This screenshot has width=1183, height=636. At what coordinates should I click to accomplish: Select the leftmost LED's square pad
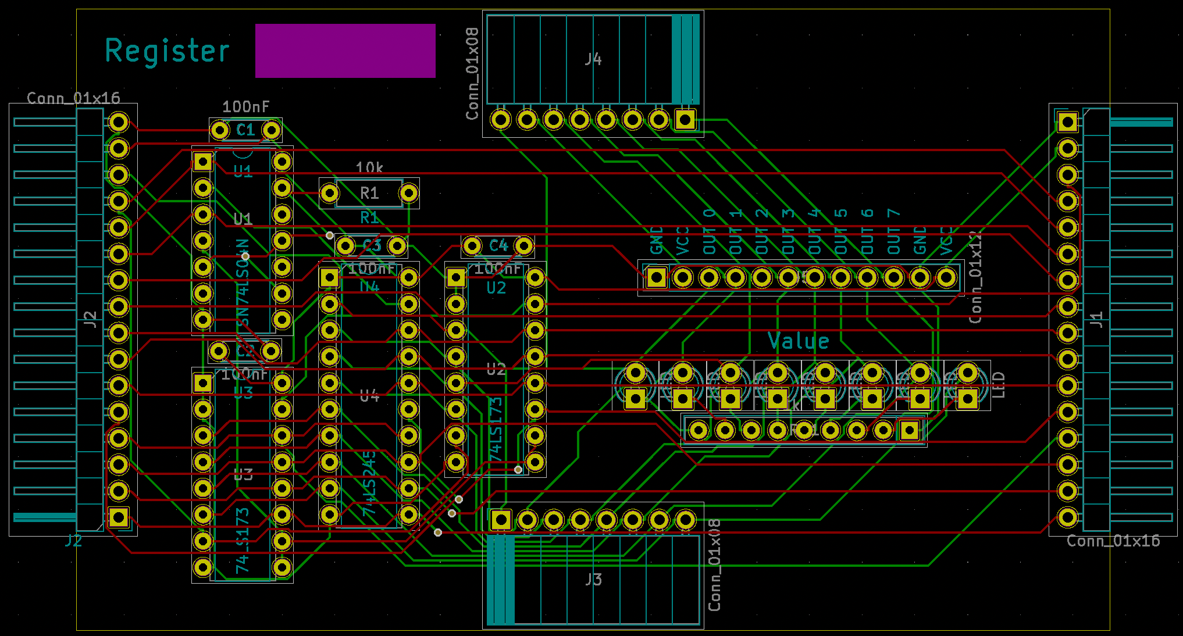[635, 399]
